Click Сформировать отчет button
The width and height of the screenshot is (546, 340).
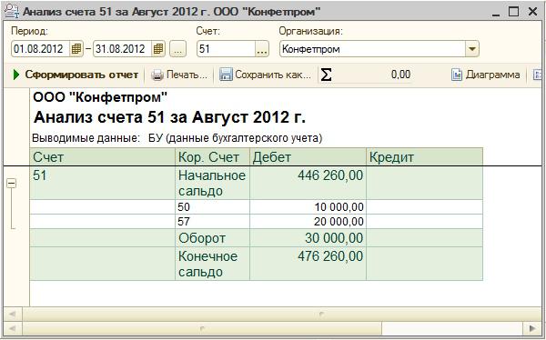click(x=76, y=75)
